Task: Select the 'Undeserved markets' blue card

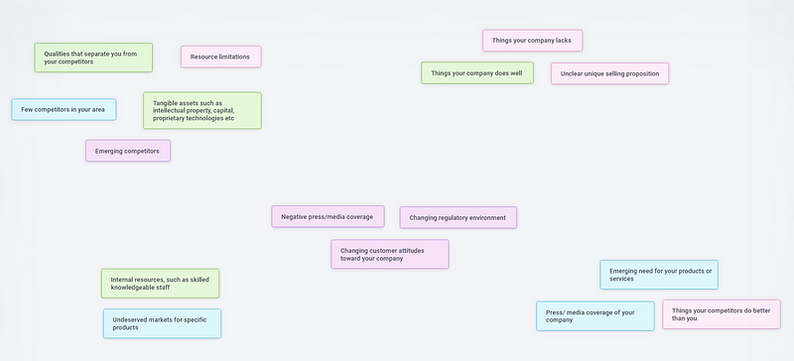Action: click(x=162, y=323)
